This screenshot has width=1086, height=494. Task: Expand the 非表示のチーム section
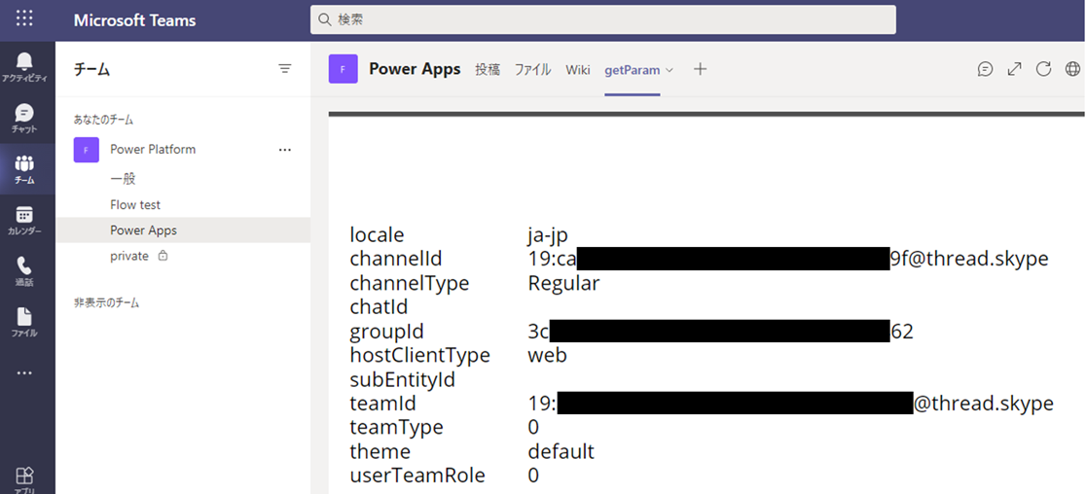[107, 302]
